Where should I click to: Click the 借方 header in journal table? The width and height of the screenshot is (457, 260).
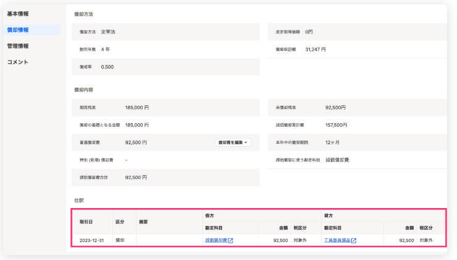209,216
